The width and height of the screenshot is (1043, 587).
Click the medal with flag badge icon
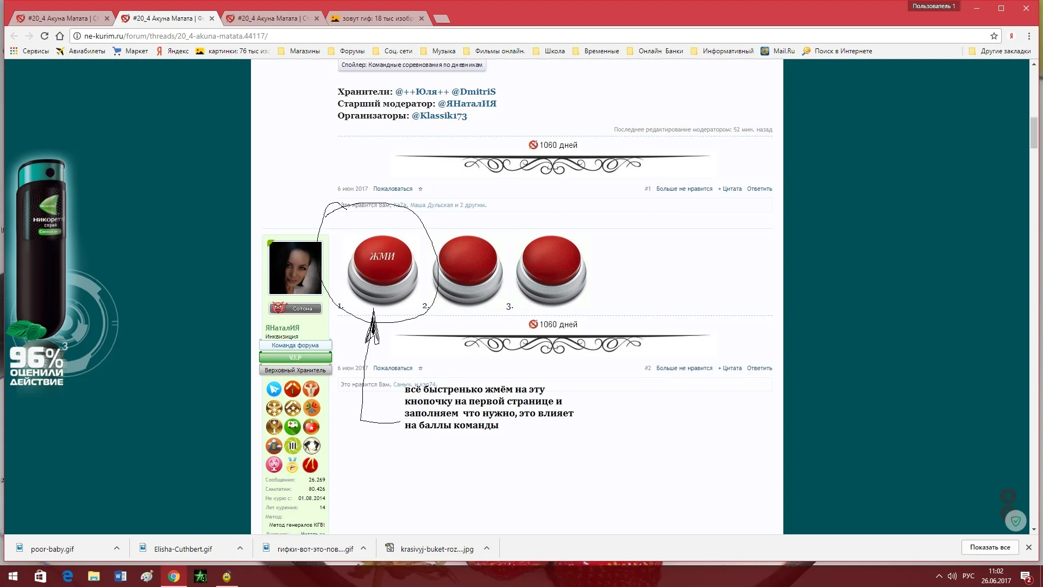pyautogui.click(x=292, y=465)
